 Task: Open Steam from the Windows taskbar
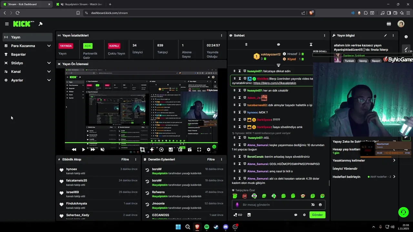point(216,227)
